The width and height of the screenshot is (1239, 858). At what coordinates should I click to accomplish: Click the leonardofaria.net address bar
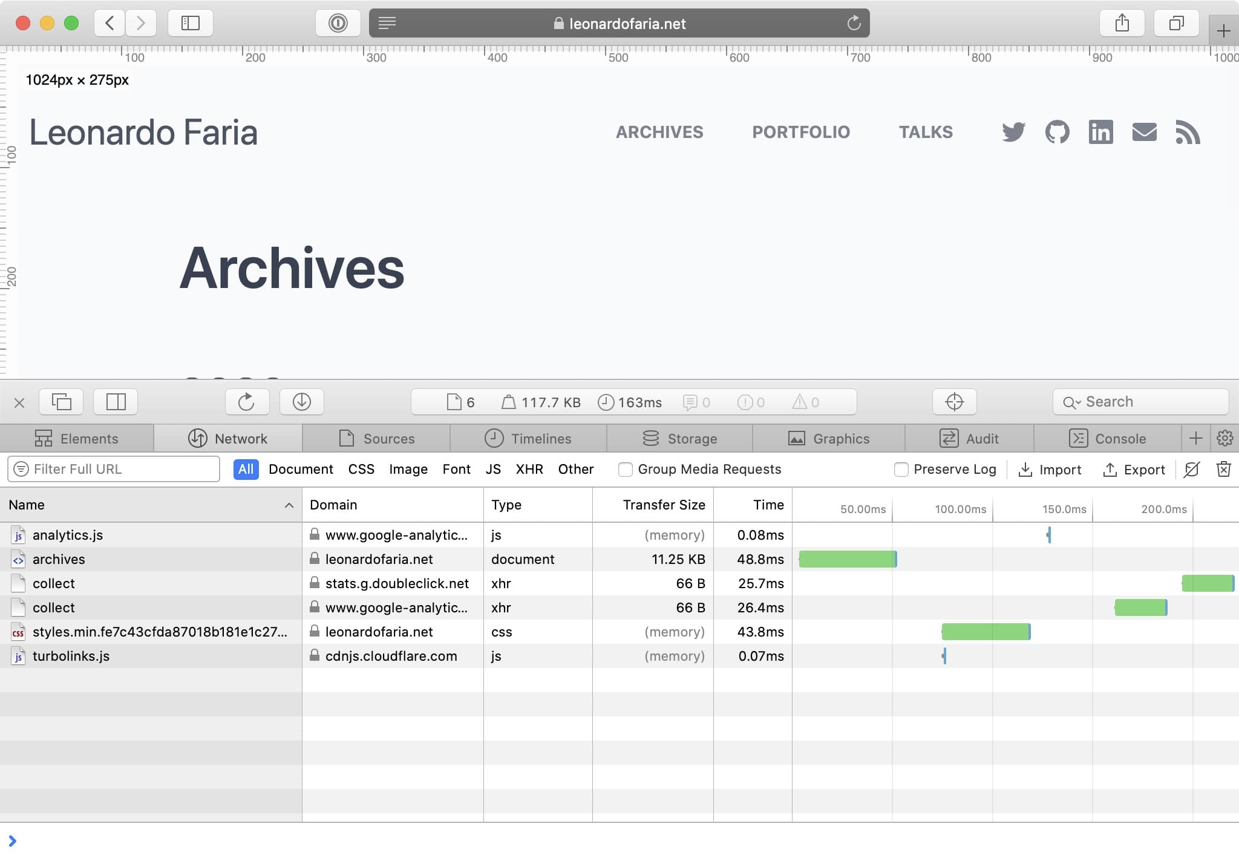tap(619, 23)
